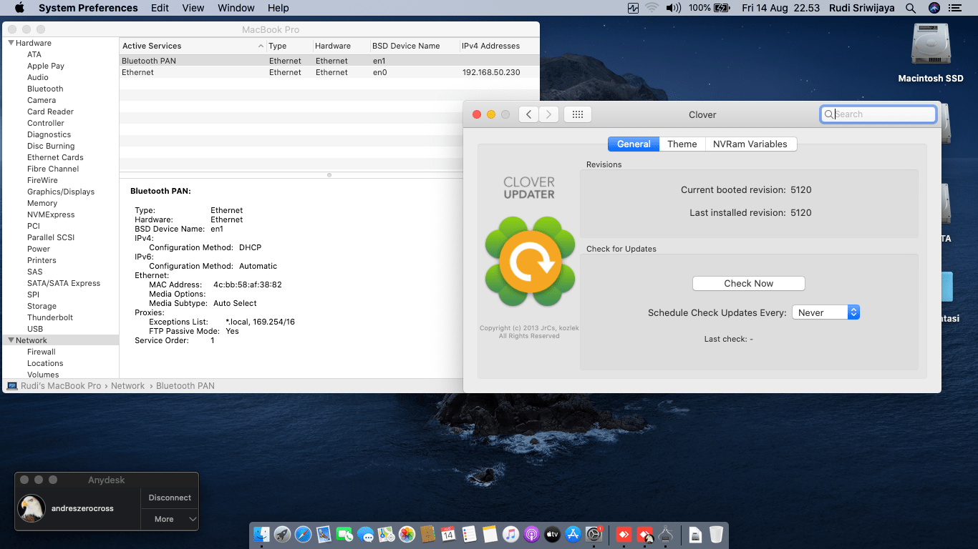Screen dimensions: 978x549
Task: Select USB in the Hardware list
Action: tap(35, 329)
